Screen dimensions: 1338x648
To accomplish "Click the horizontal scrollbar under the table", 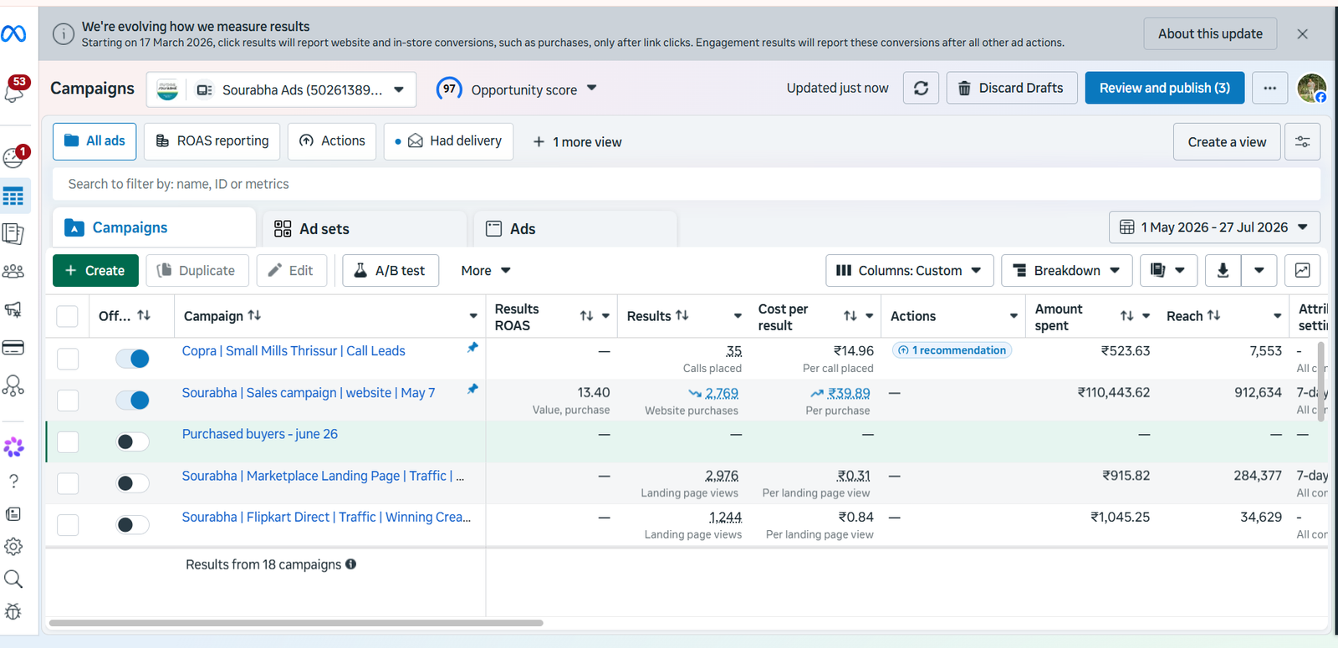I will click(296, 623).
